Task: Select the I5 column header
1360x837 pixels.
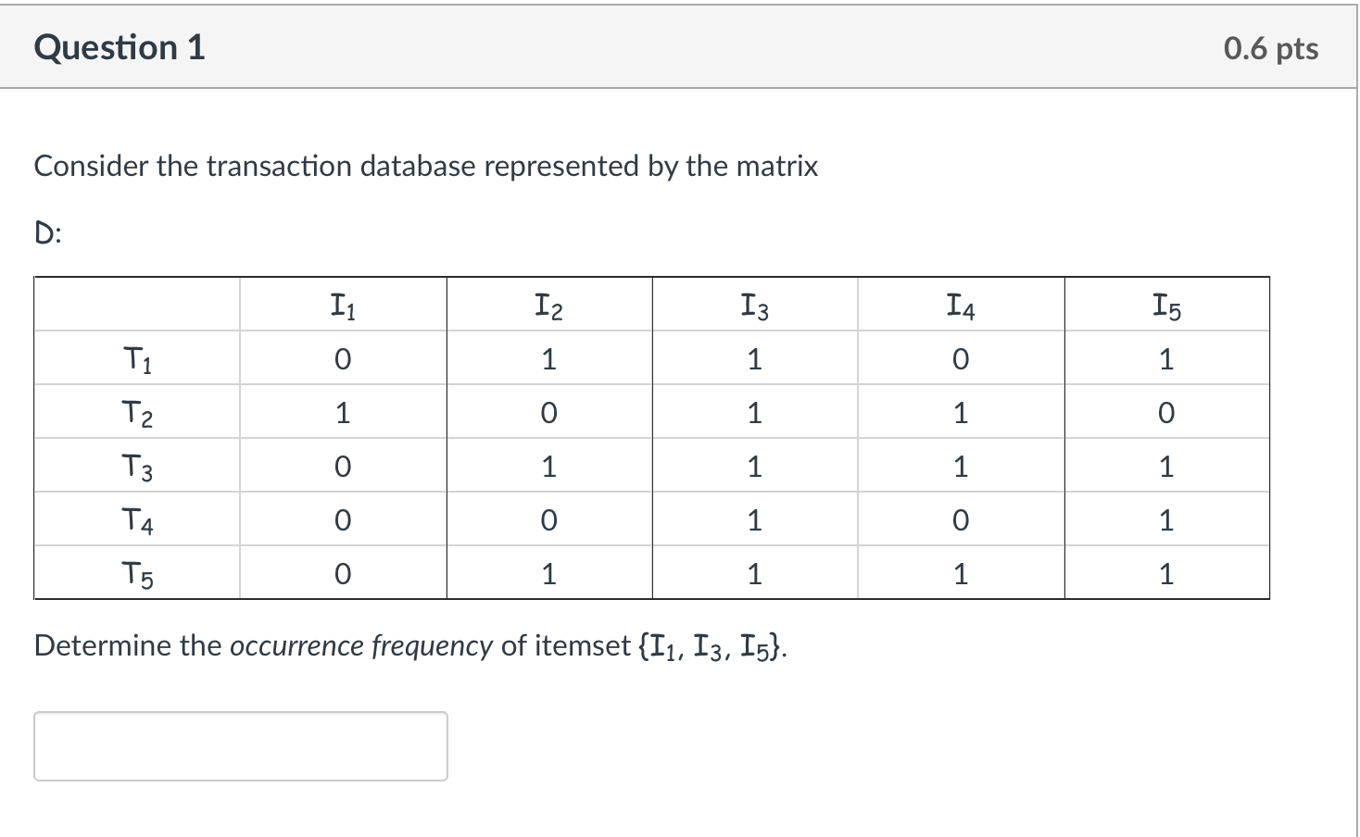Action: [x=1166, y=305]
